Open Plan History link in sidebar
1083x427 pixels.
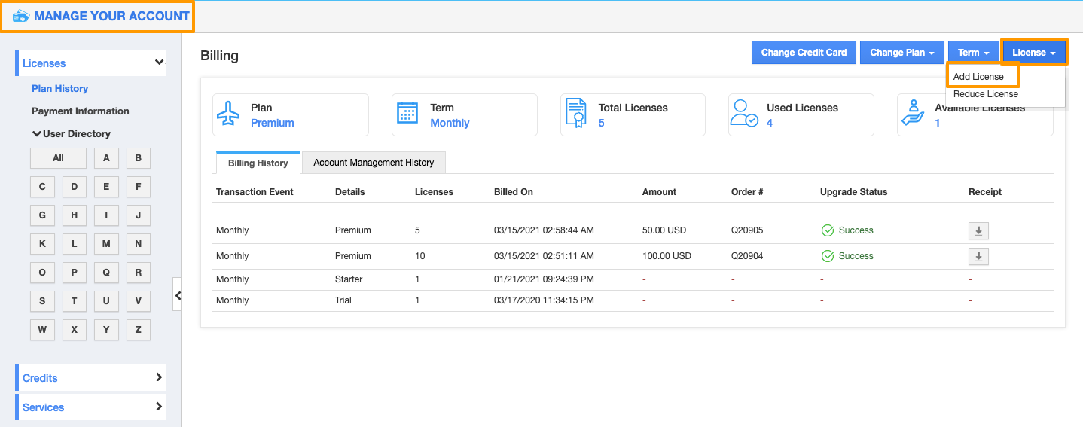click(x=59, y=88)
